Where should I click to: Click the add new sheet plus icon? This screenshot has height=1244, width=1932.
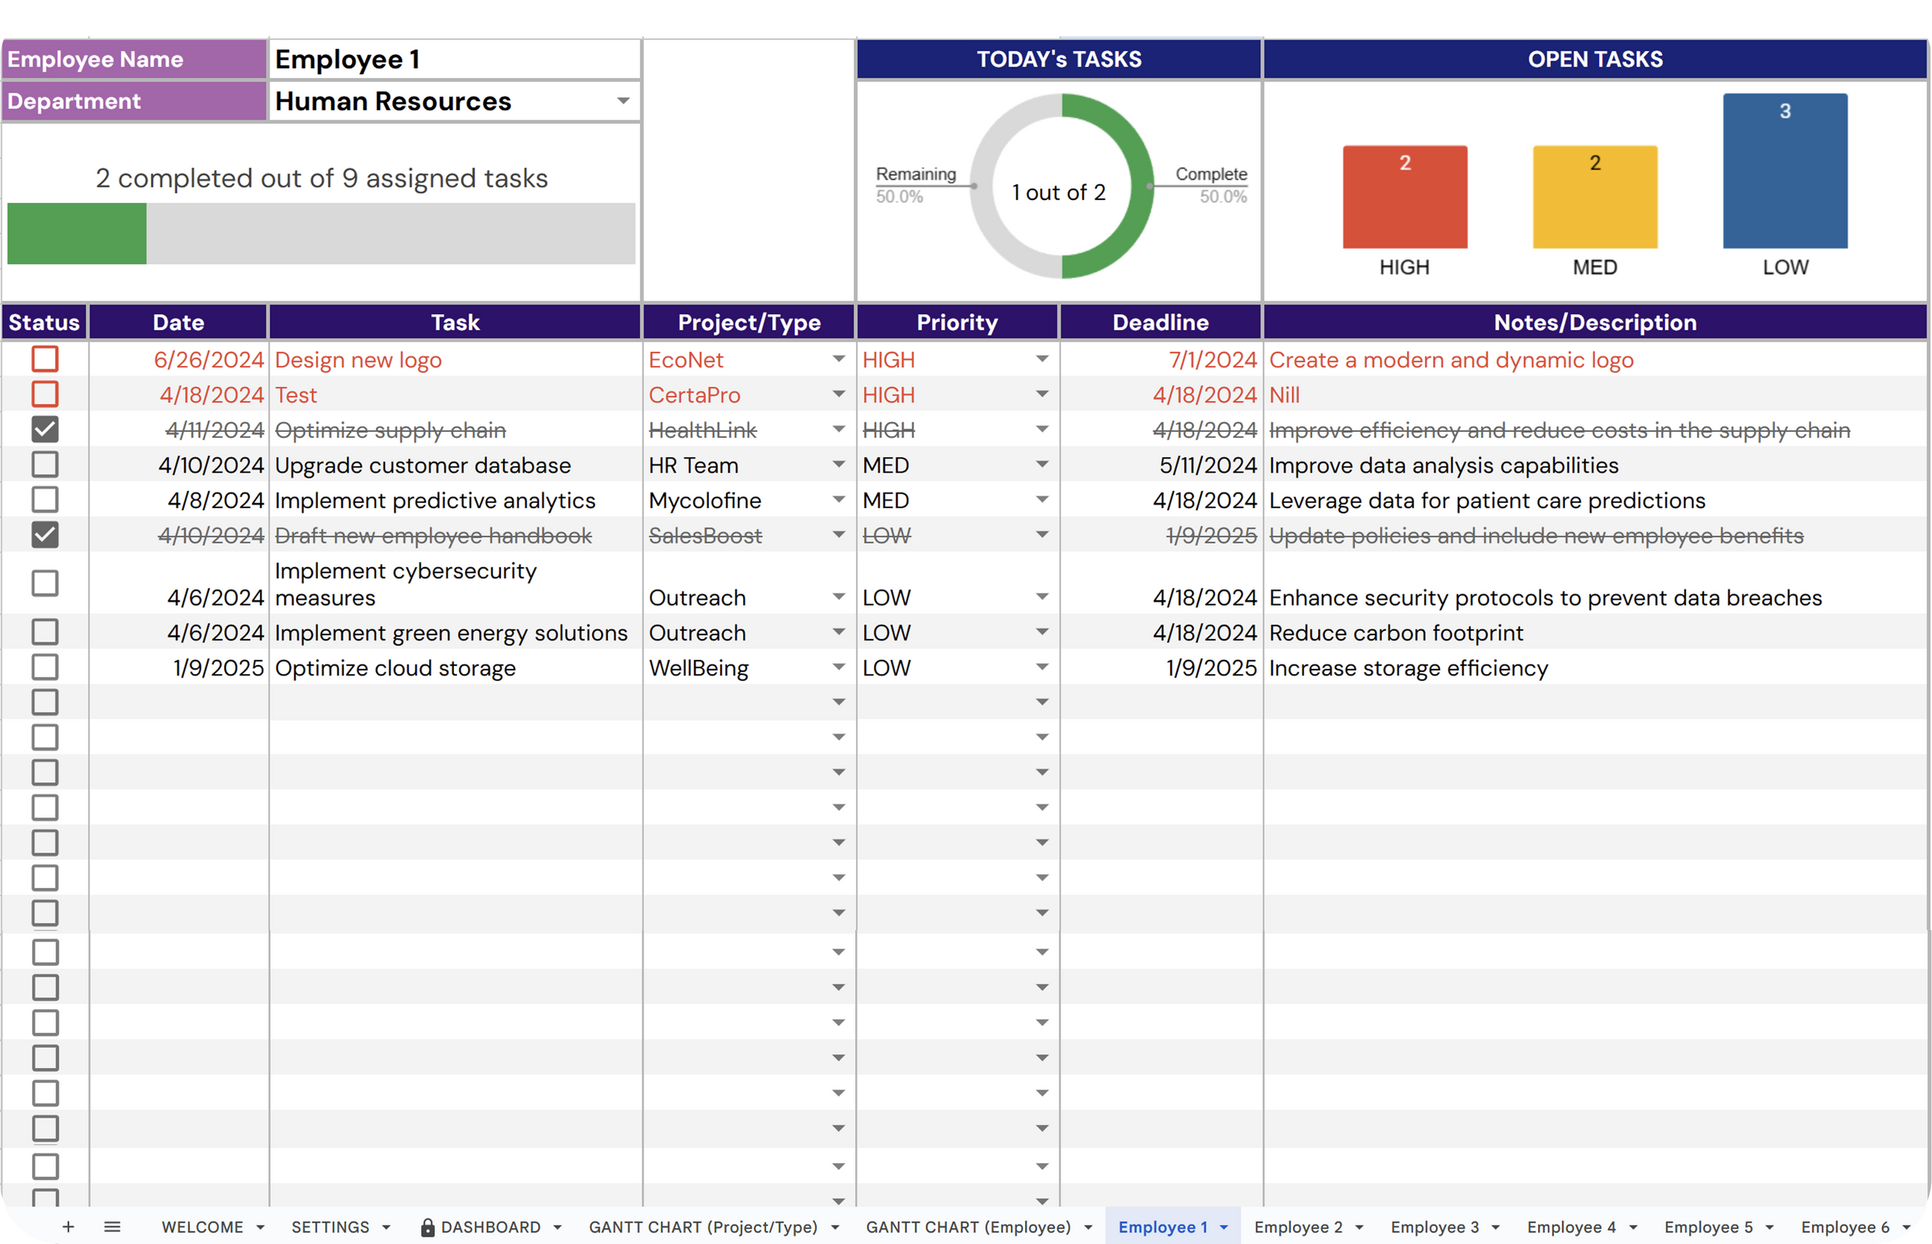pyautogui.click(x=68, y=1227)
